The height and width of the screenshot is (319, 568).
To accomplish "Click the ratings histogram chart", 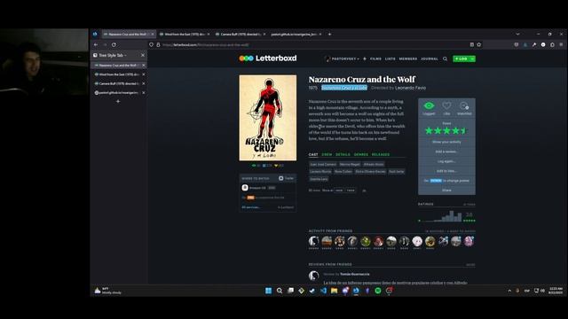I will (441, 216).
